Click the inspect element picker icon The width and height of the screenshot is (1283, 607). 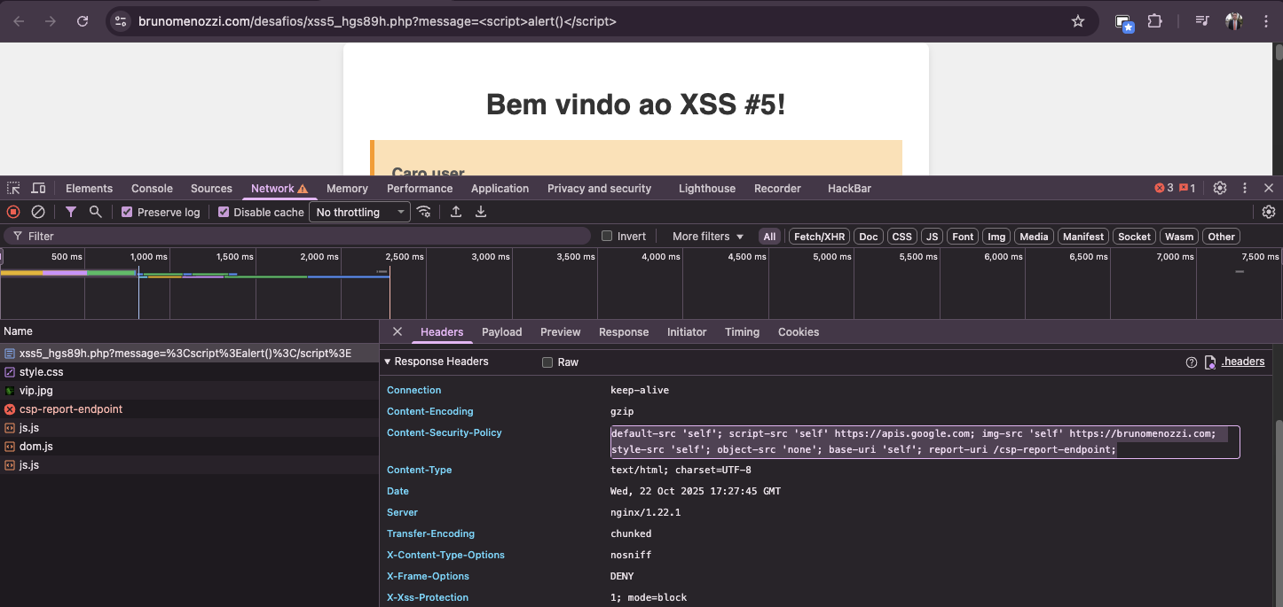point(13,188)
